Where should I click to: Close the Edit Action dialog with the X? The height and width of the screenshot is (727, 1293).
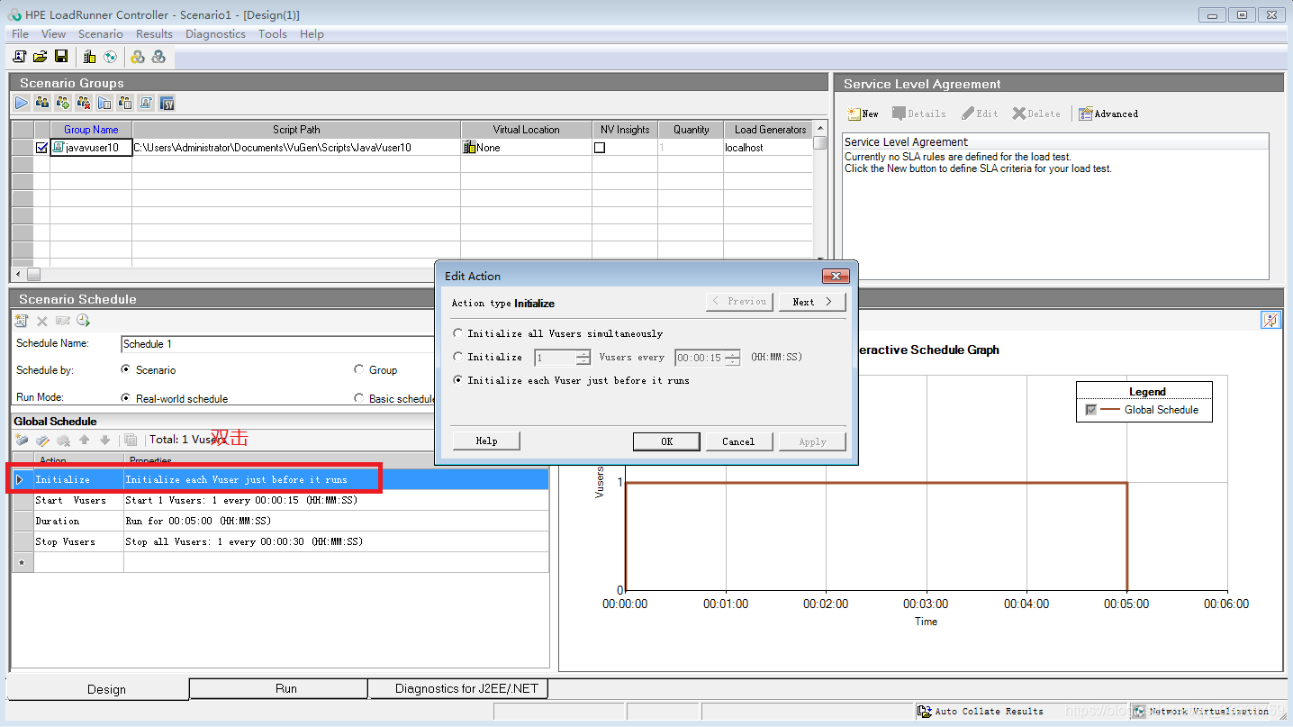pyautogui.click(x=836, y=277)
